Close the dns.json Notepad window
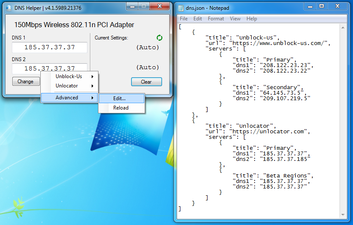 pos(337,6)
